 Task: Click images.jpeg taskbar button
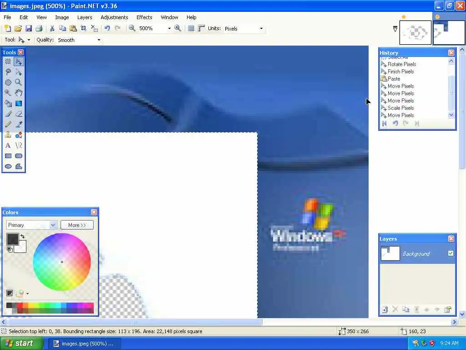(84, 344)
